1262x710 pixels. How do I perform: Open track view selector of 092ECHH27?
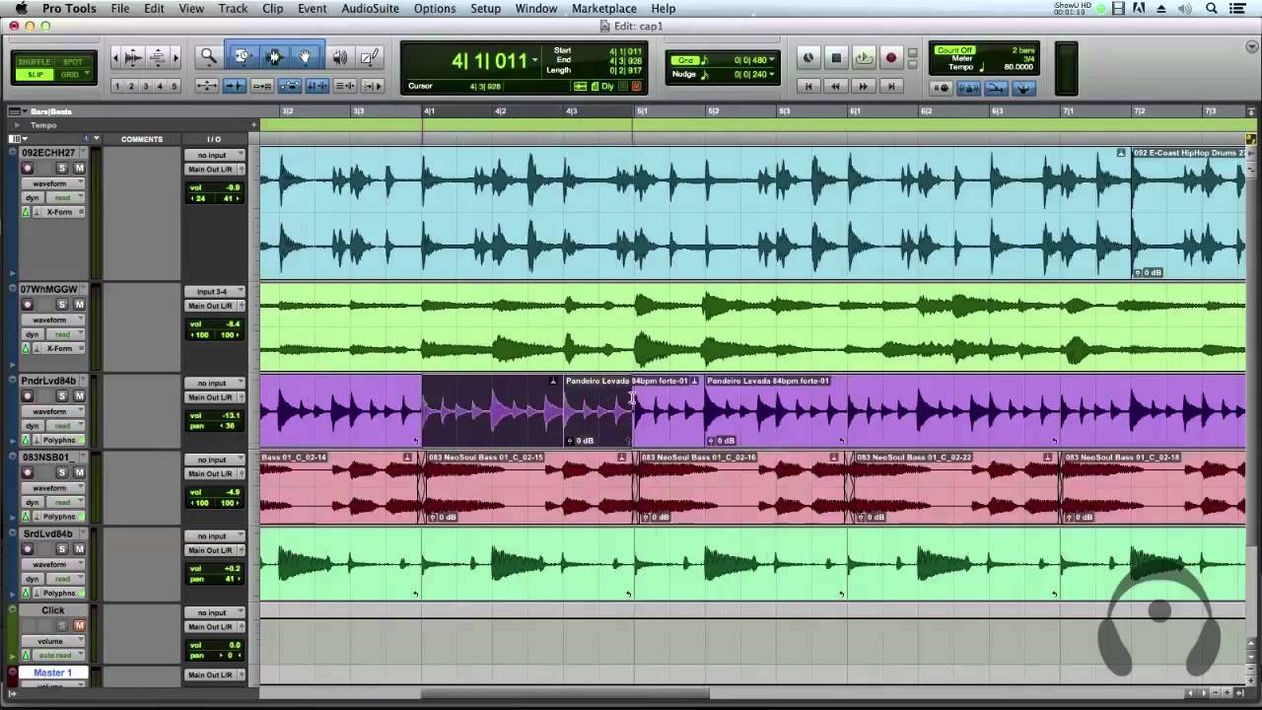[53, 183]
